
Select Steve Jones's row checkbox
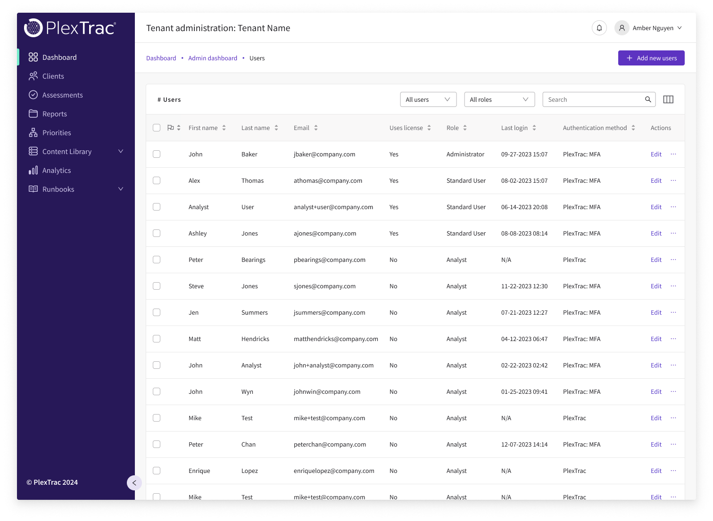[x=157, y=286]
